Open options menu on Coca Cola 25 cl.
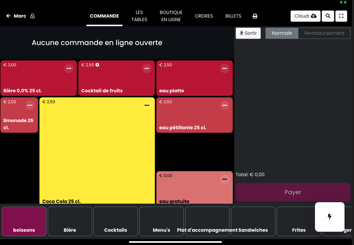 point(147,105)
